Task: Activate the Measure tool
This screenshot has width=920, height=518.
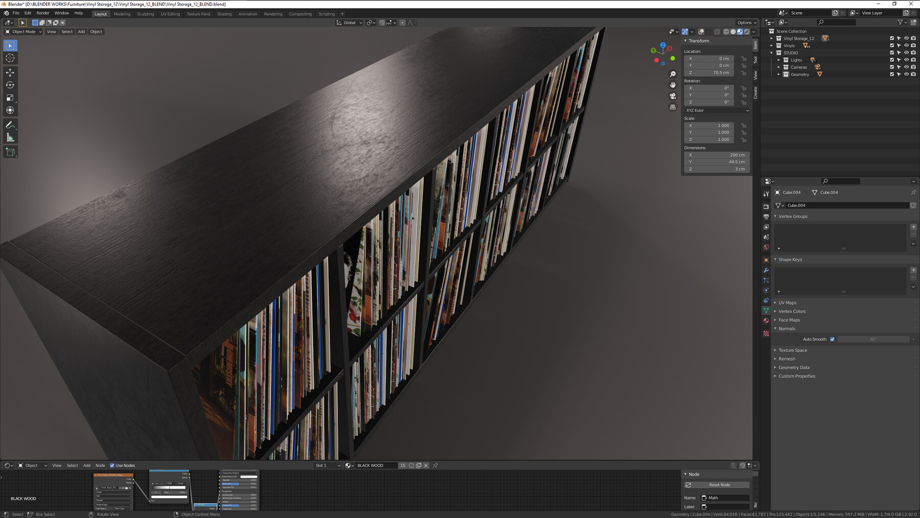Action: (x=10, y=137)
